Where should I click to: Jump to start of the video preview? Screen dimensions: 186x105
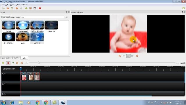pyautogui.click(x=120, y=56)
